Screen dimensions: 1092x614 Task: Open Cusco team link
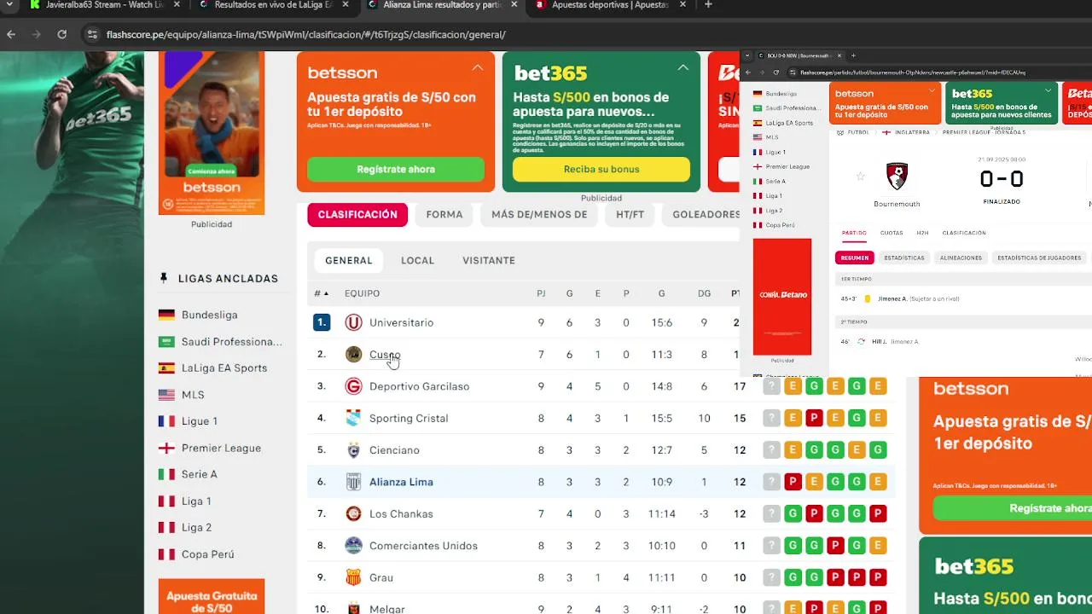385,355
